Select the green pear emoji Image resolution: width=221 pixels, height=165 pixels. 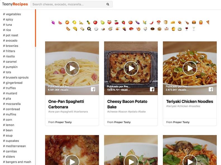coord(102,22)
